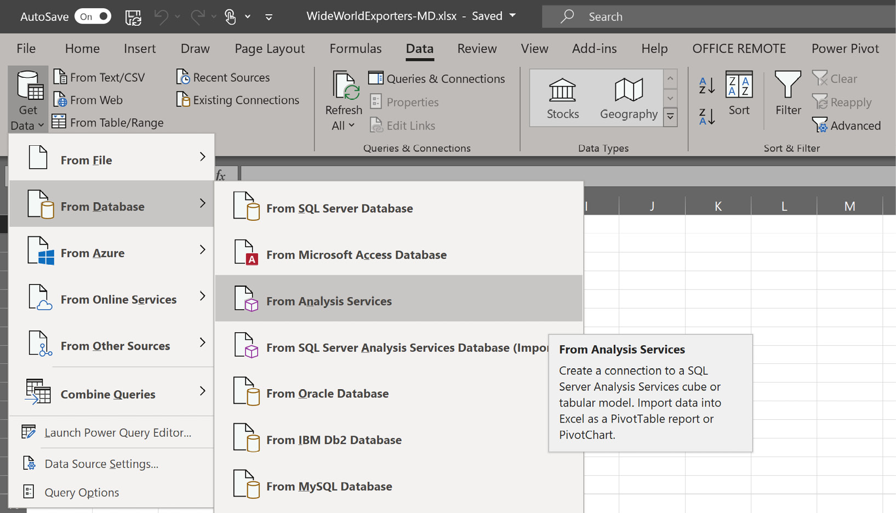The width and height of the screenshot is (896, 513).
Task: Click the Advanced filter button
Action: click(x=847, y=126)
